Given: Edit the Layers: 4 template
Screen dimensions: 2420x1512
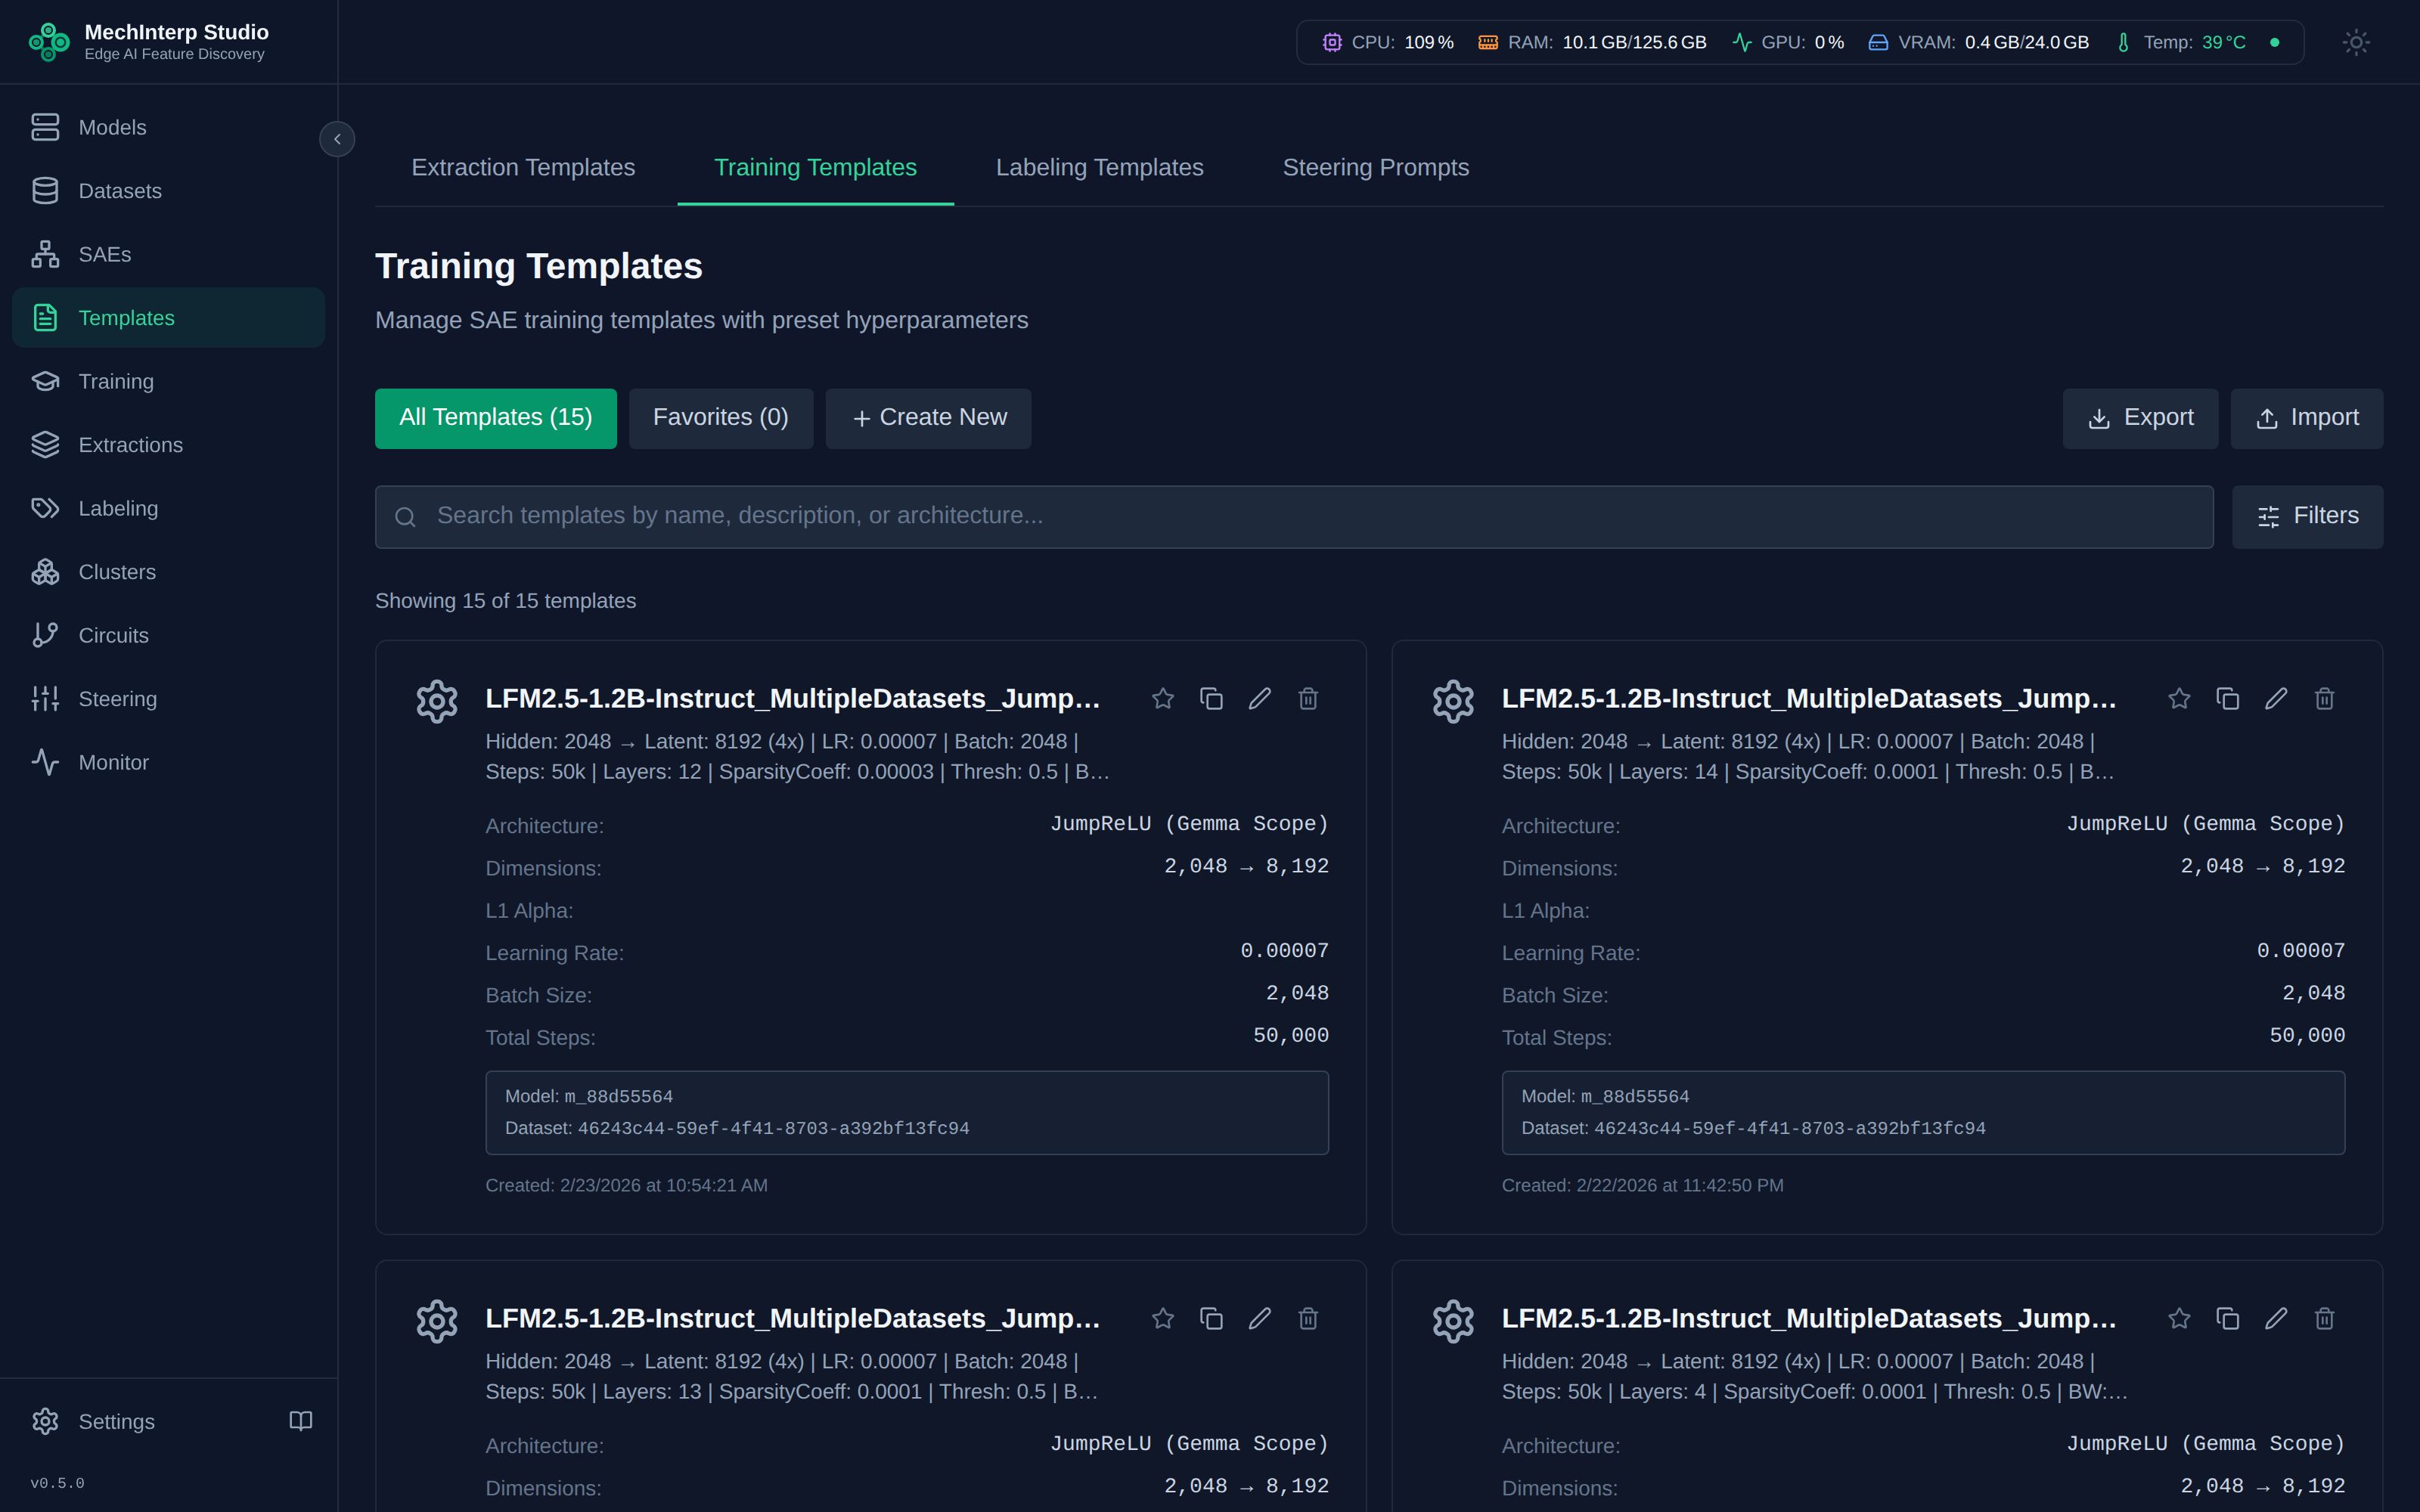Looking at the screenshot, I should (2276, 1318).
